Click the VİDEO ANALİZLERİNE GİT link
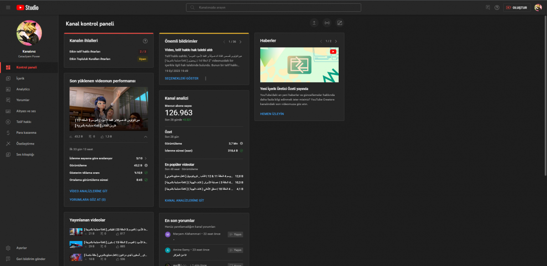 (x=88, y=191)
